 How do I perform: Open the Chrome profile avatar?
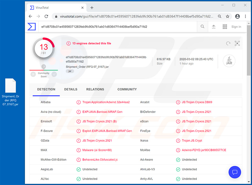237,16
